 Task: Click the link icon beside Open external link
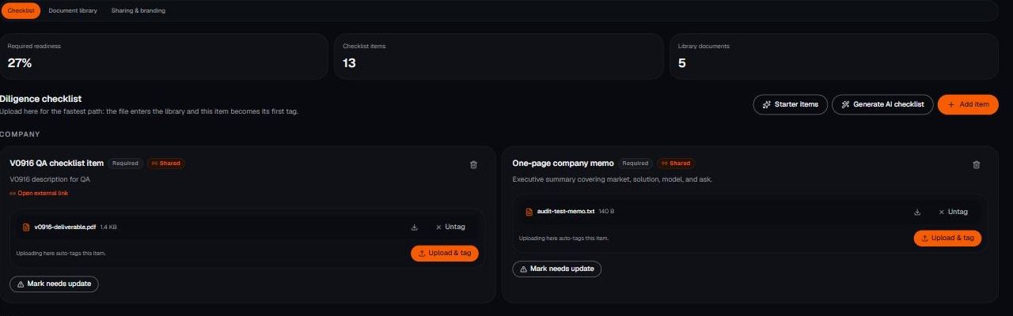[x=13, y=193]
